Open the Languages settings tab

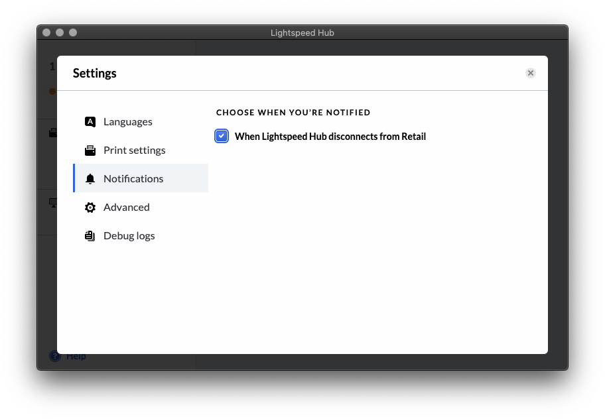pos(141,122)
